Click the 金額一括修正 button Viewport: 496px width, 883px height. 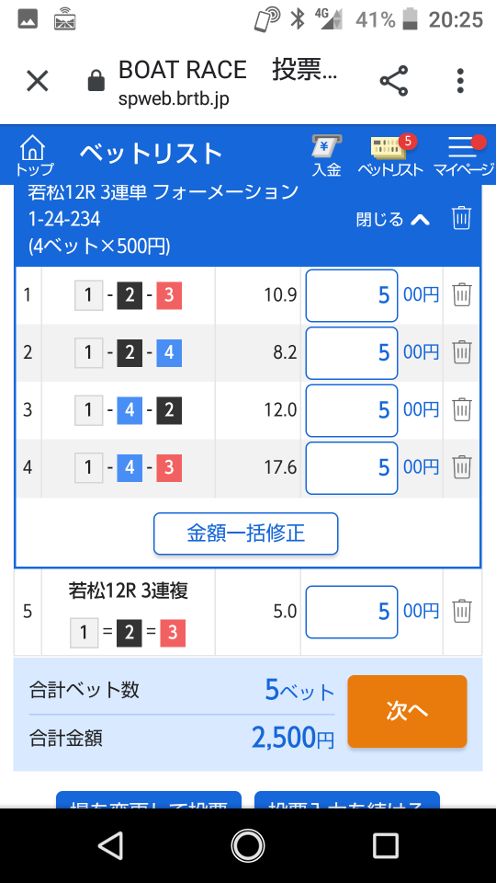(246, 533)
